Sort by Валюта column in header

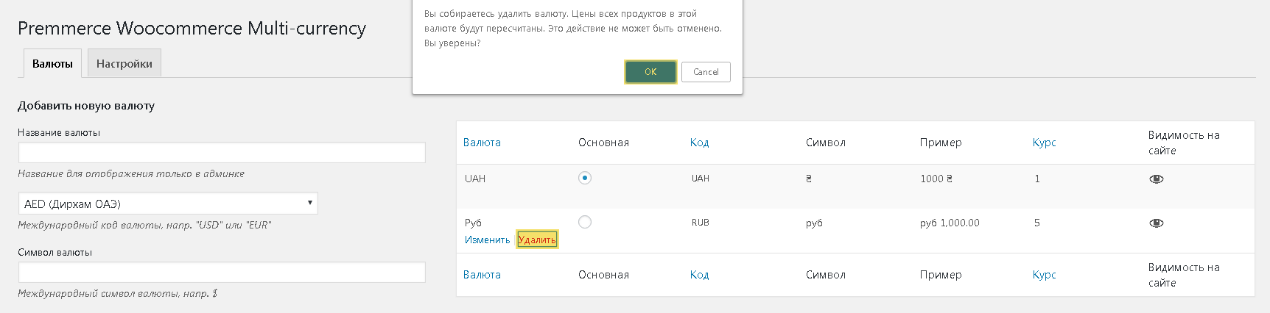coord(482,143)
